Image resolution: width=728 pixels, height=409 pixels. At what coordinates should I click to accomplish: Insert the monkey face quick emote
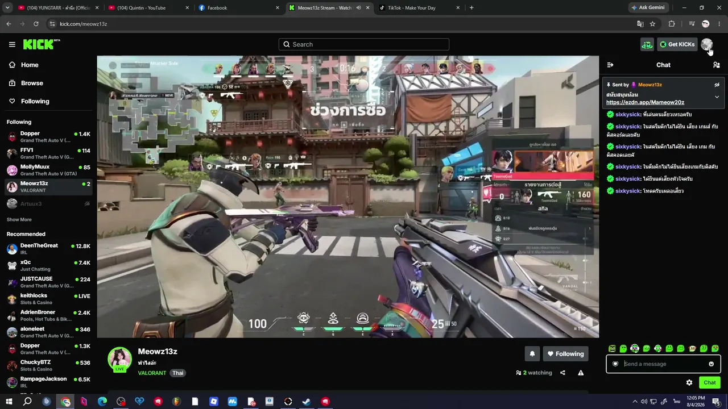[x=692, y=348]
